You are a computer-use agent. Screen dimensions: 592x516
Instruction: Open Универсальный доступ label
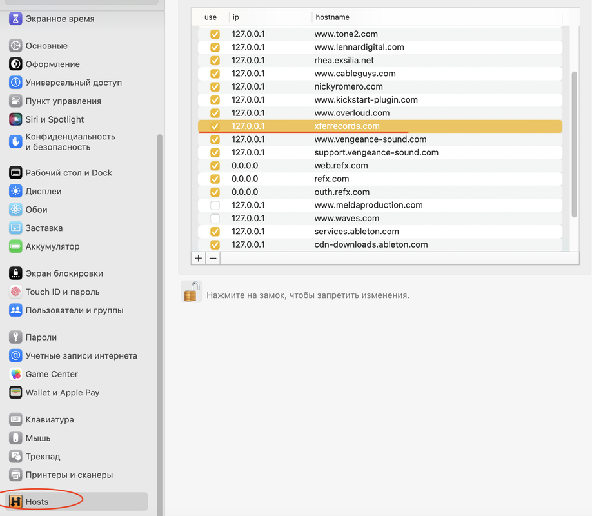74,83
